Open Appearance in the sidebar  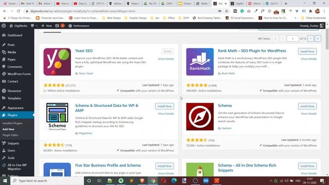click(x=15, y=108)
